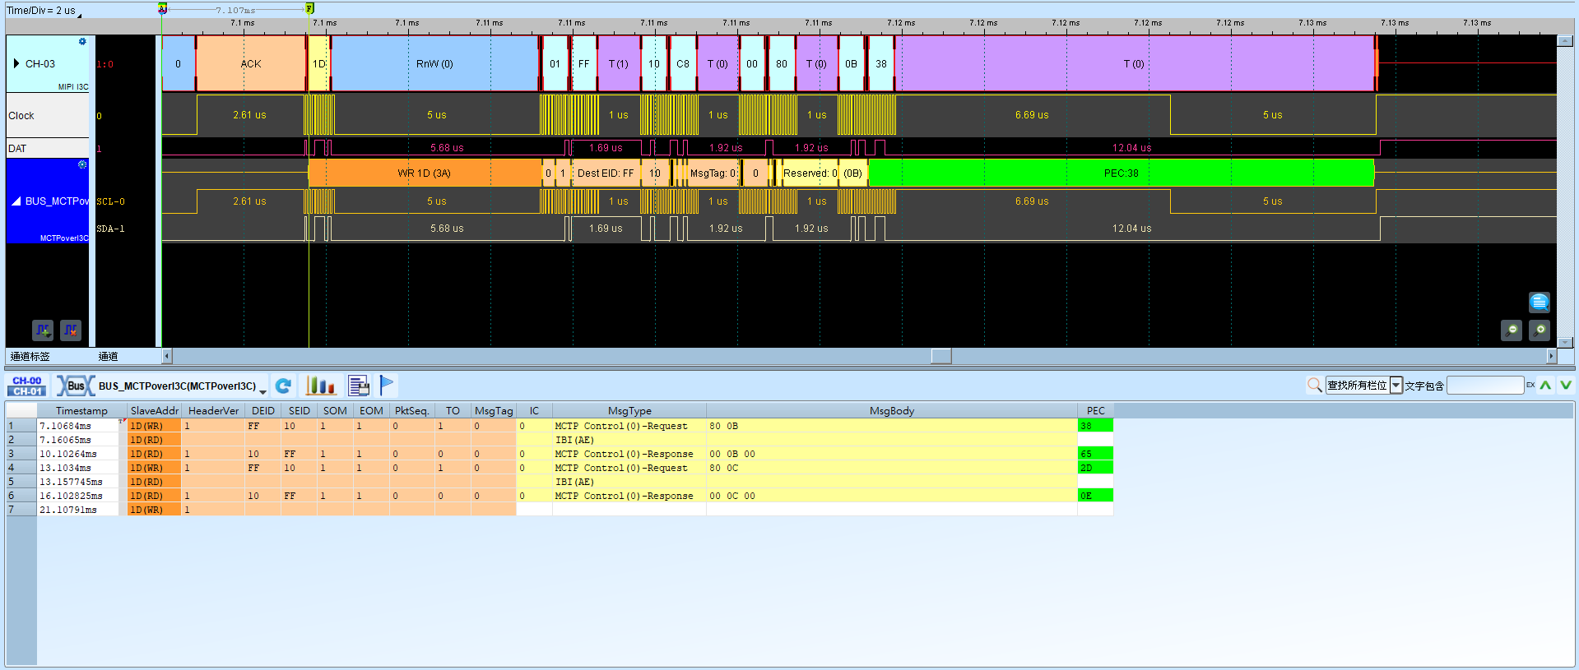Image resolution: width=1579 pixels, height=670 pixels.
Task: Click the 通道 column header
Action: point(108,356)
